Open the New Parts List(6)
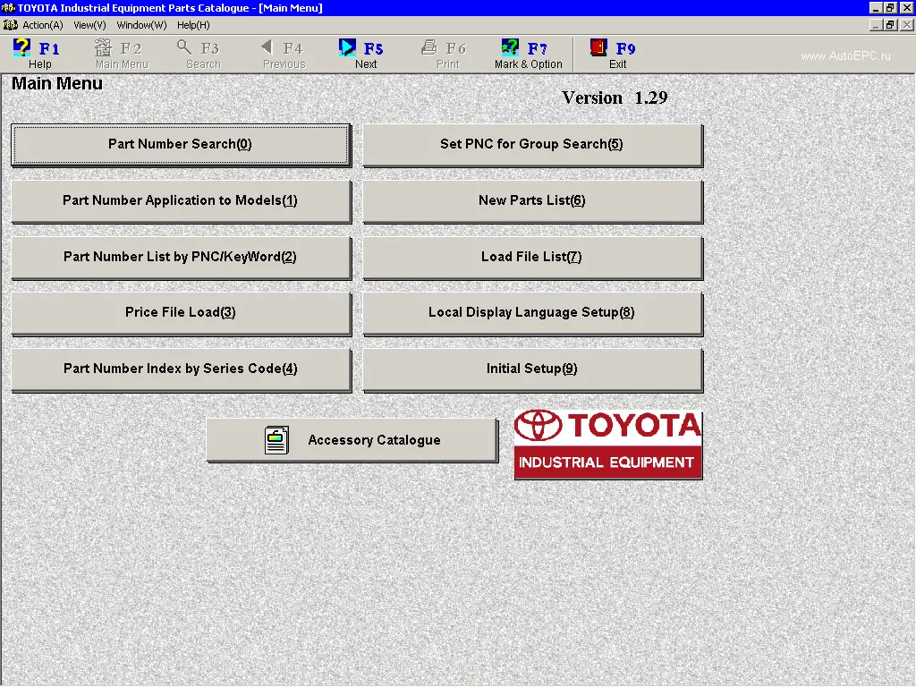 (532, 201)
